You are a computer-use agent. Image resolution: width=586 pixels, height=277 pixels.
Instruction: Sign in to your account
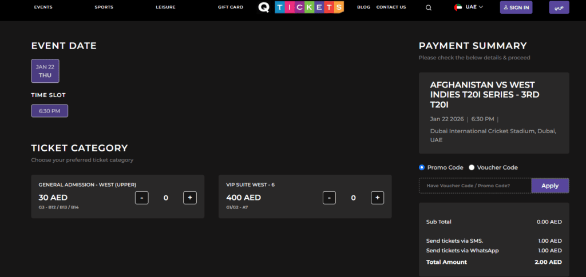click(516, 7)
